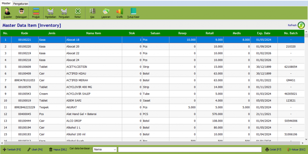
Task: Switch to the Pengaturan tab
Action: pyautogui.click(x=21, y=4)
